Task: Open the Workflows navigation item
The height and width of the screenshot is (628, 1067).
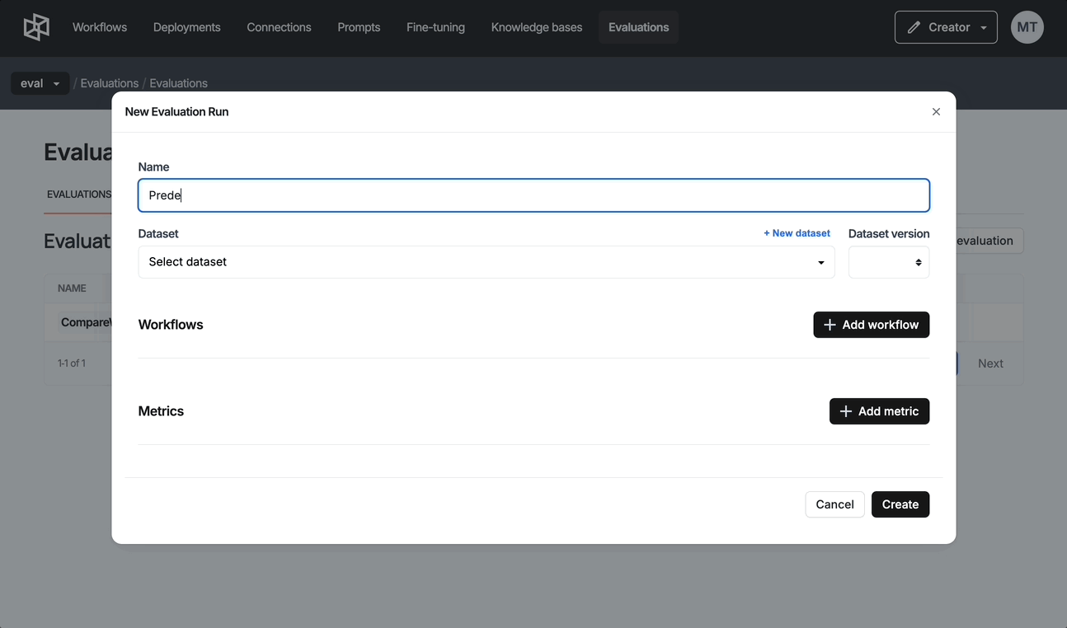Action: (x=100, y=27)
